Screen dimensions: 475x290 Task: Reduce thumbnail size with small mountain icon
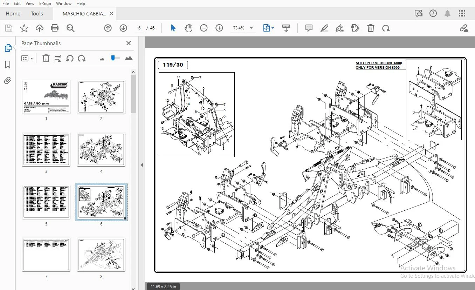tap(102, 59)
